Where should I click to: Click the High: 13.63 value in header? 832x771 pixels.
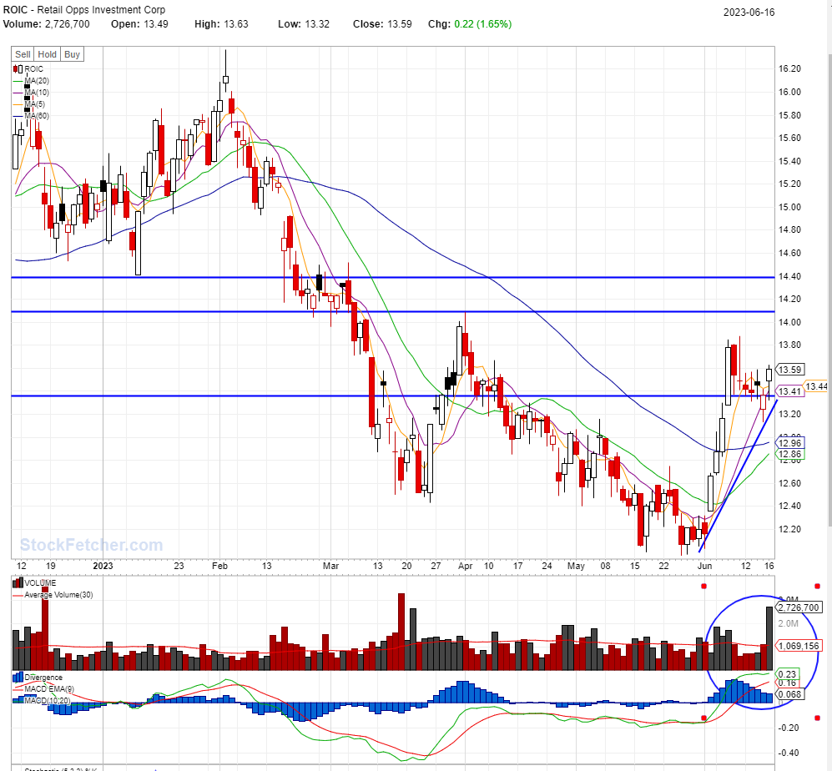tap(221, 24)
